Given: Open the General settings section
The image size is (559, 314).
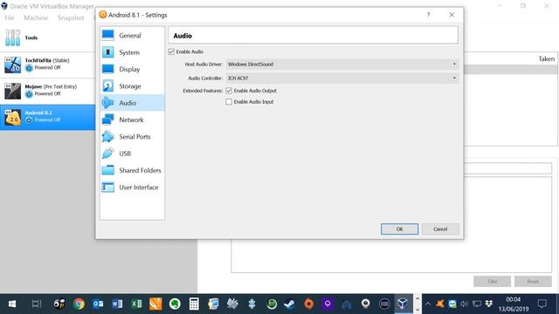Looking at the screenshot, I should (132, 36).
